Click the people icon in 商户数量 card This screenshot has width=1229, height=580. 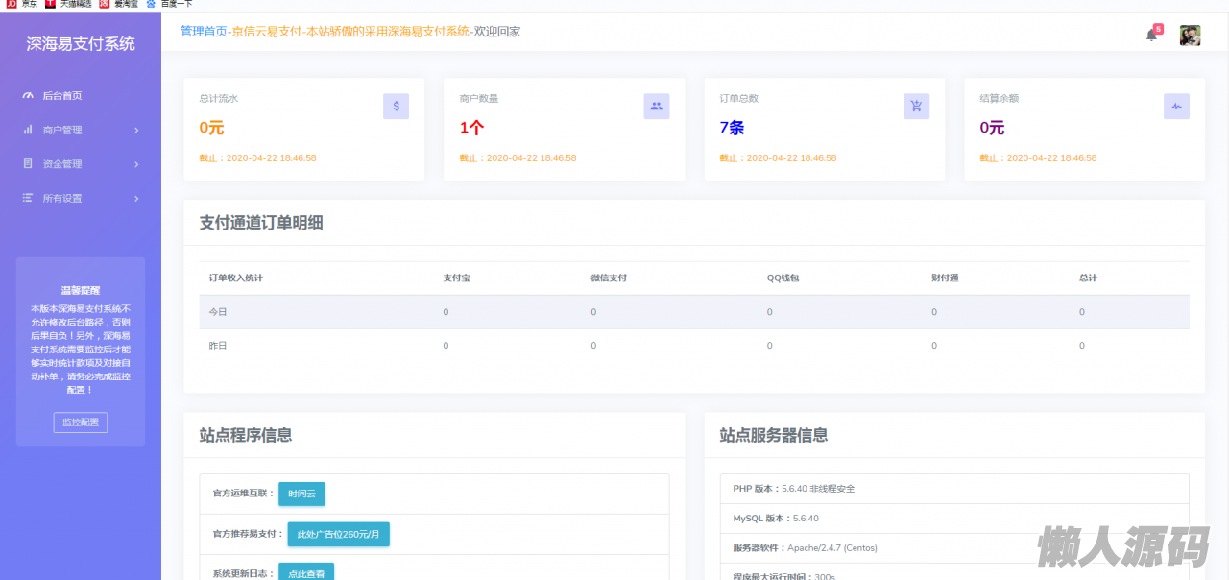tap(656, 107)
